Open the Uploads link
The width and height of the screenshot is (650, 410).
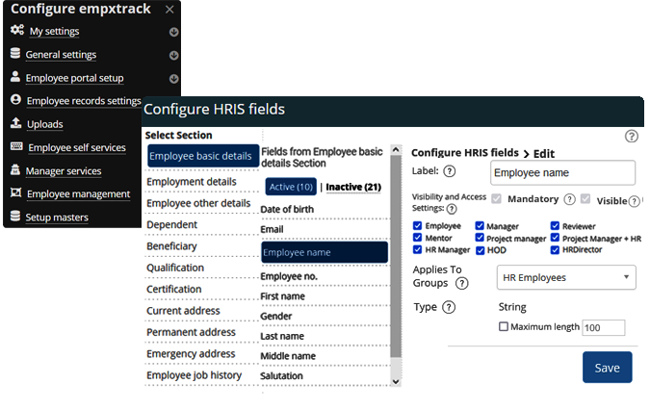click(x=44, y=124)
